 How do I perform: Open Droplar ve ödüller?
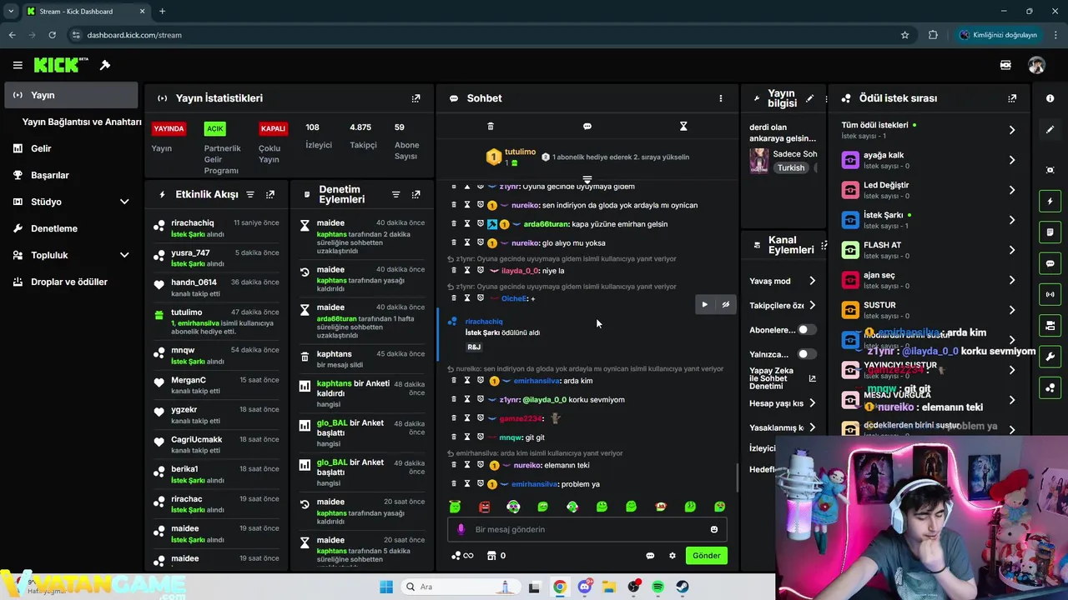(69, 282)
